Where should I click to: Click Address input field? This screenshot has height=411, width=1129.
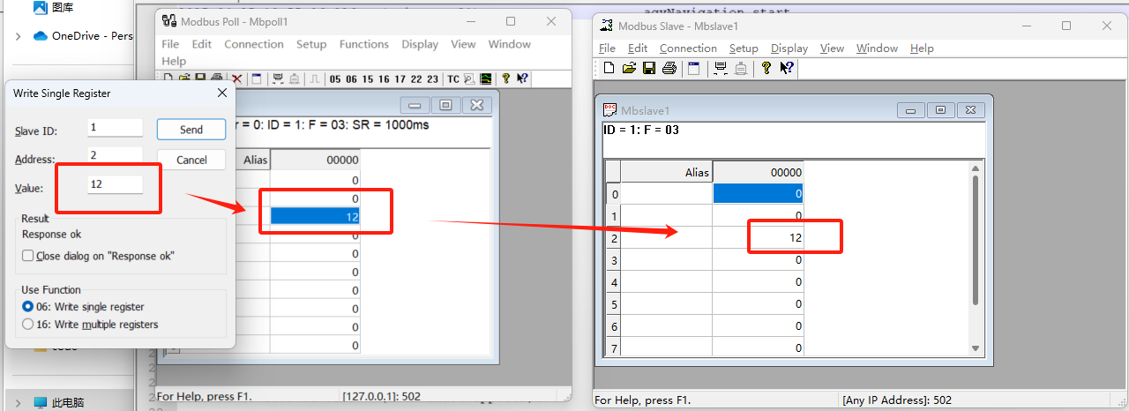[x=116, y=155]
